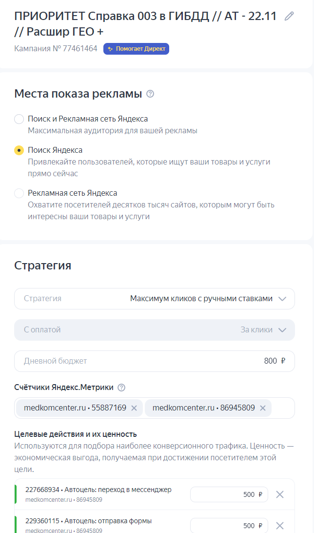
Task: Remove counter 86945809 via its × icon
Action: (x=263, y=408)
